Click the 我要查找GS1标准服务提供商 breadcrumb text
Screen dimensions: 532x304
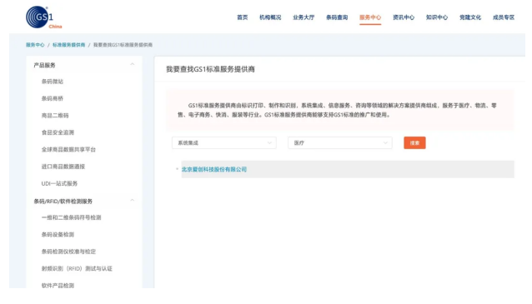click(x=123, y=45)
